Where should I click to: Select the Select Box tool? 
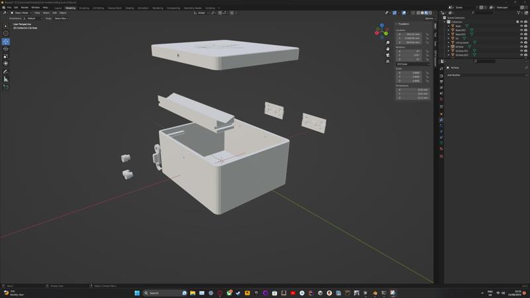coord(6,26)
